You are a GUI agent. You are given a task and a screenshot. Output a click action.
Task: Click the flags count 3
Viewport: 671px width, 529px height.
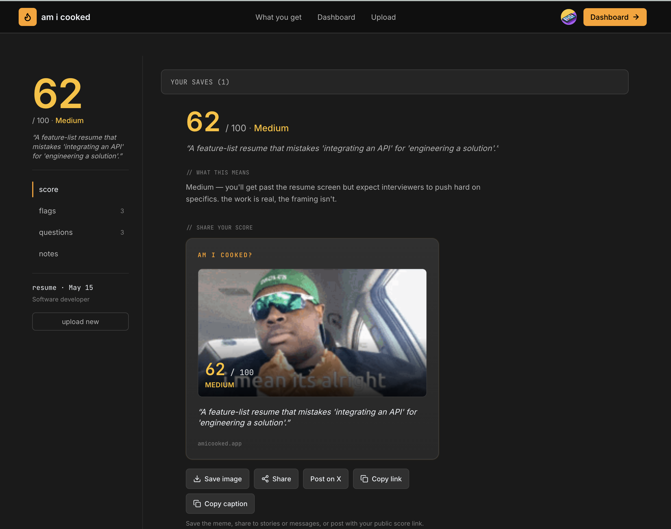pos(122,211)
